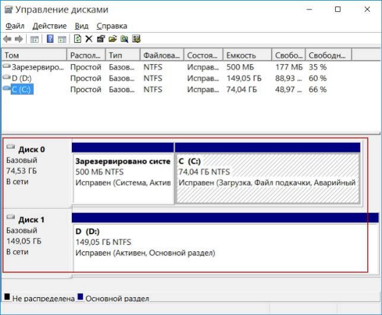Sort by the Емкость column header

[x=247, y=55]
